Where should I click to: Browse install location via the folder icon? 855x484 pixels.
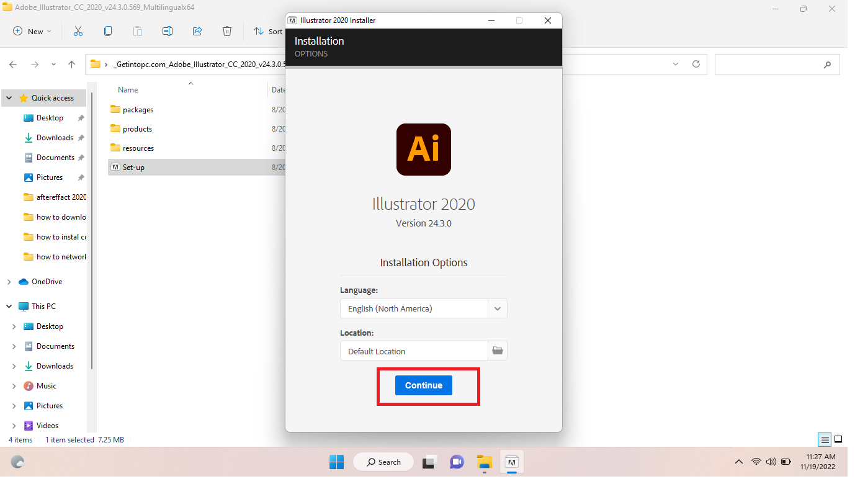pos(498,351)
